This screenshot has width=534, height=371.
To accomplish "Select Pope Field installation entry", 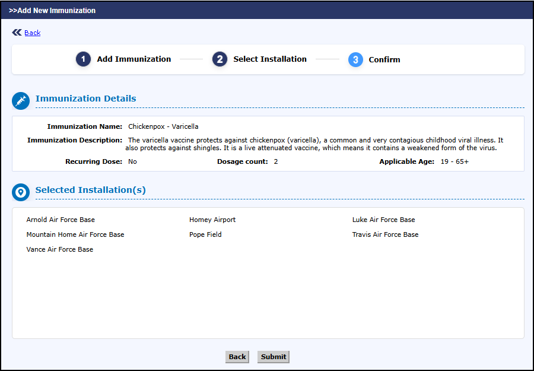I will 205,234.
